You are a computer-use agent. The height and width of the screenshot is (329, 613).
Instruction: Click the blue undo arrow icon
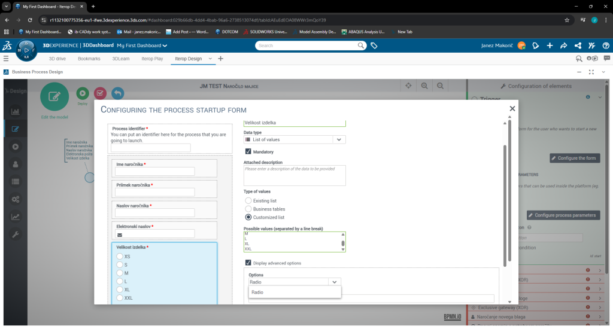pyautogui.click(x=117, y=93)
